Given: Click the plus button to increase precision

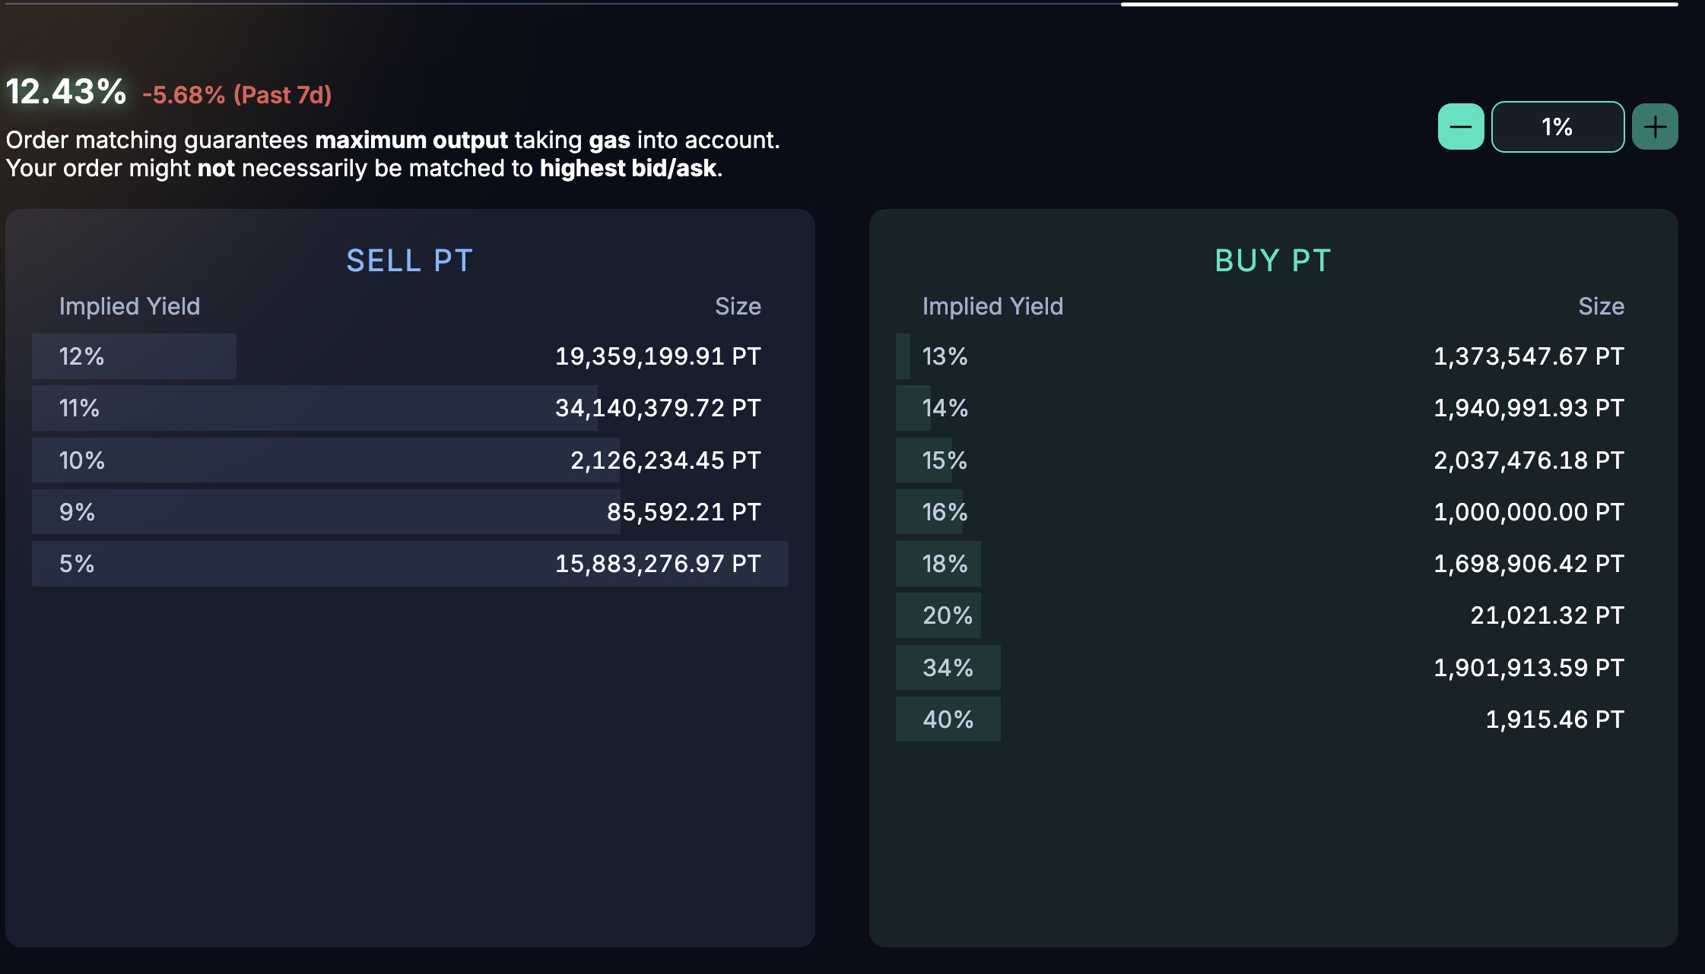Looking at the screenshot, I should click(x=1655, y=127).
